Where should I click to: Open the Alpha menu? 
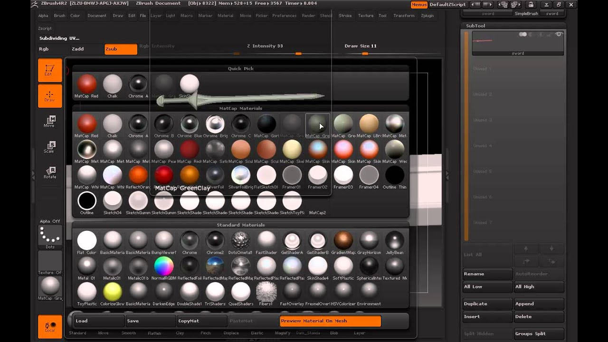point(43,16)
